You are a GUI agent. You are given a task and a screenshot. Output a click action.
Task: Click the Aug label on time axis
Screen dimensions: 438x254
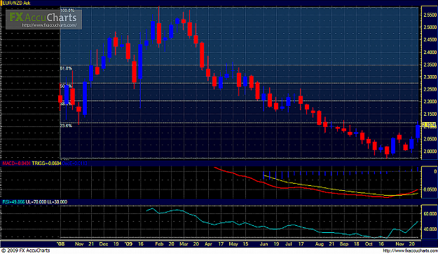pos(320,244)
